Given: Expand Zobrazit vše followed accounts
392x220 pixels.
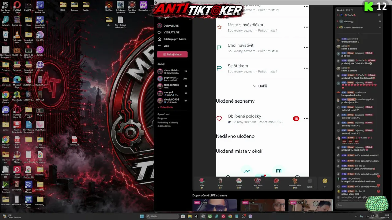Looking at the screenshot, I should pyautogui.click(x=165, y=107).
